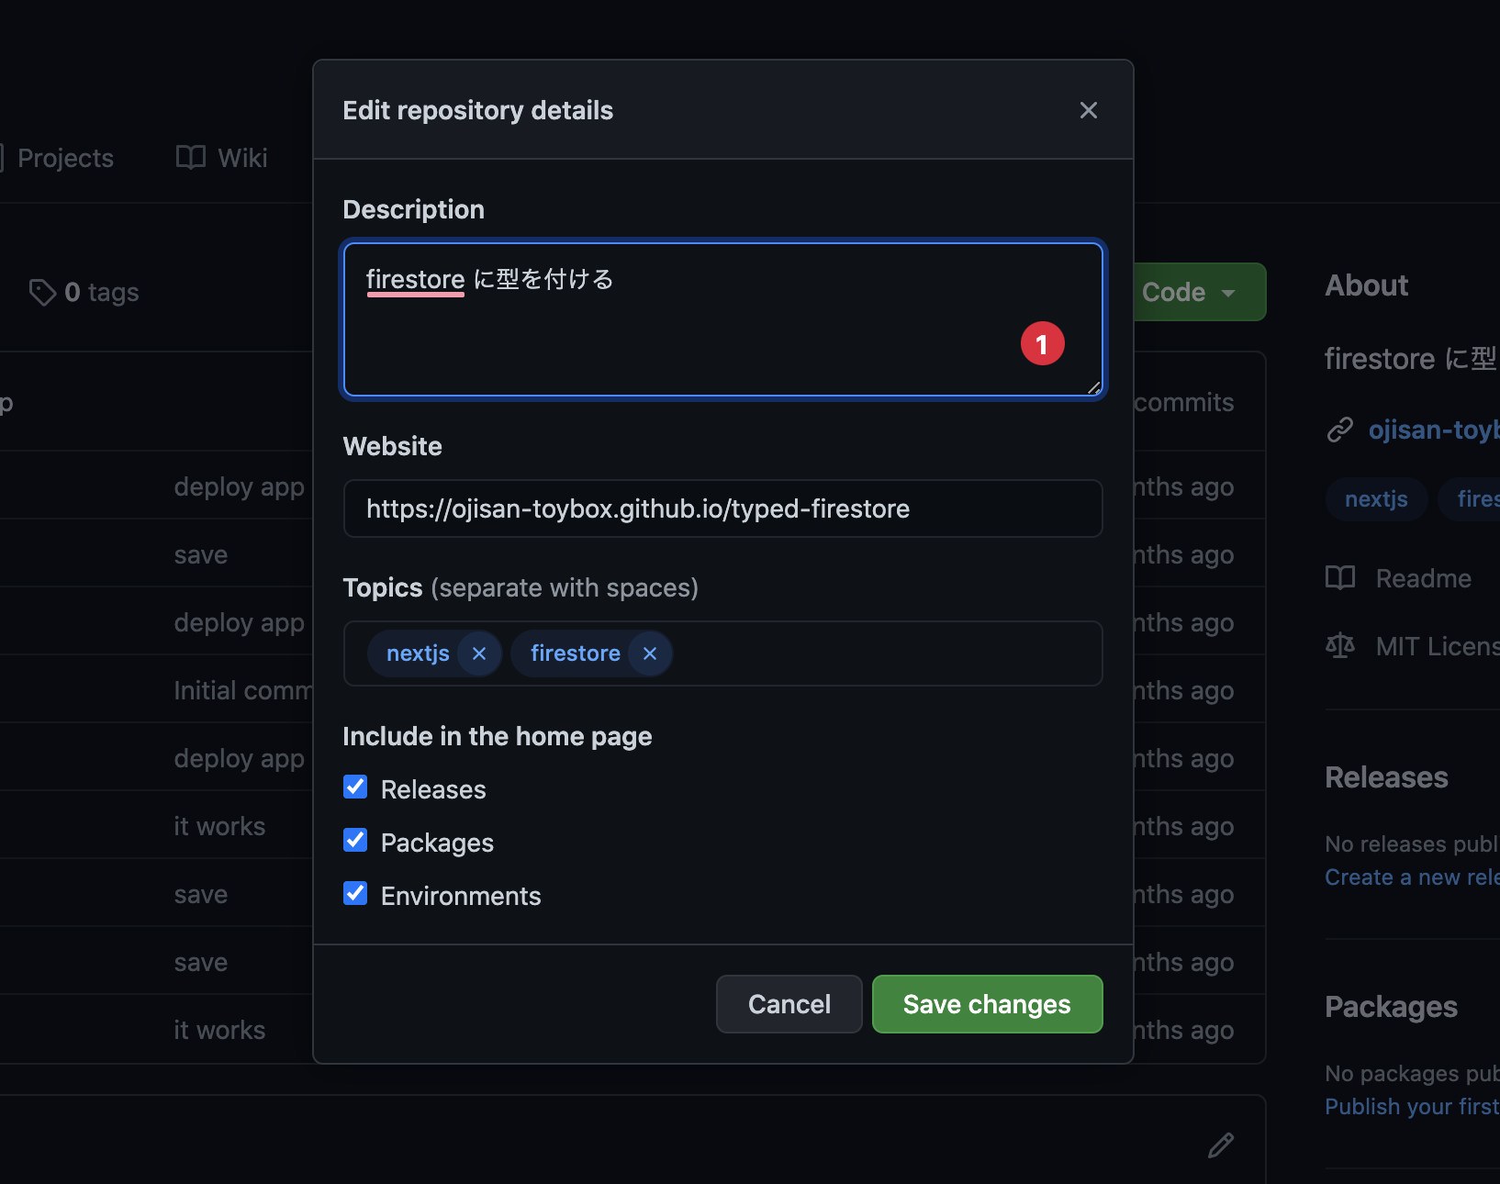Click the red notification badge in description
1500x1184 pixels.
pyautogui.click(x=1042, y=344)
